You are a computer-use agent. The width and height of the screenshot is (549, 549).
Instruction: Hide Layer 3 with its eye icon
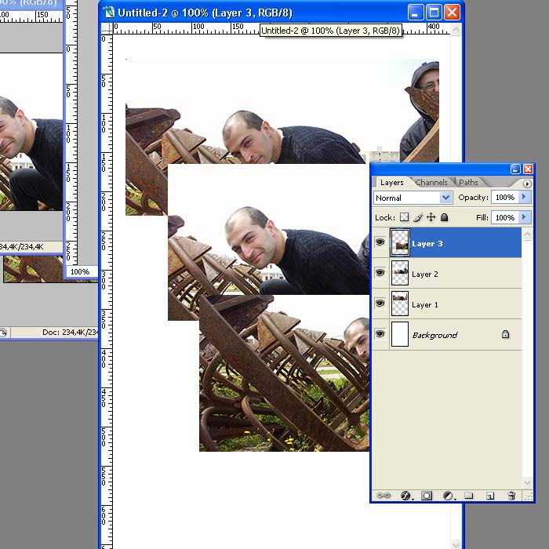[x=380, y=242]
